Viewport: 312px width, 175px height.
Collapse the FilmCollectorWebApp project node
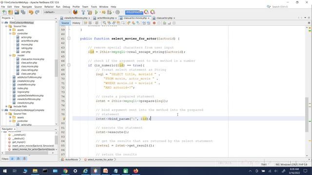[x=2, y=23]
